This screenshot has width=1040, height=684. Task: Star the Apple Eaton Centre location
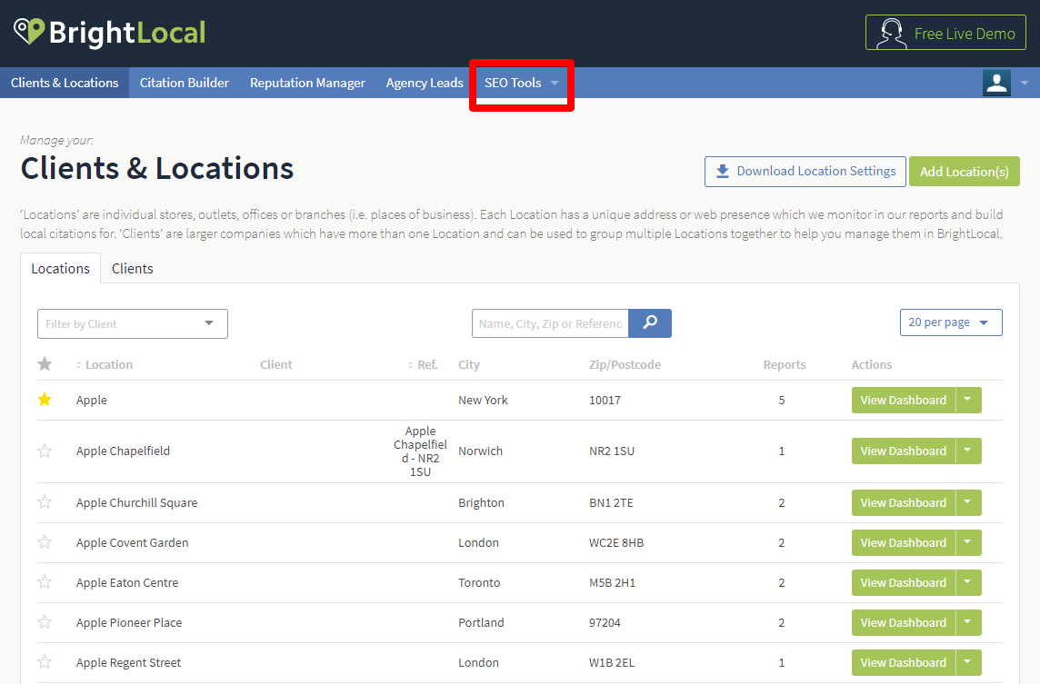(x=45, y=582)
